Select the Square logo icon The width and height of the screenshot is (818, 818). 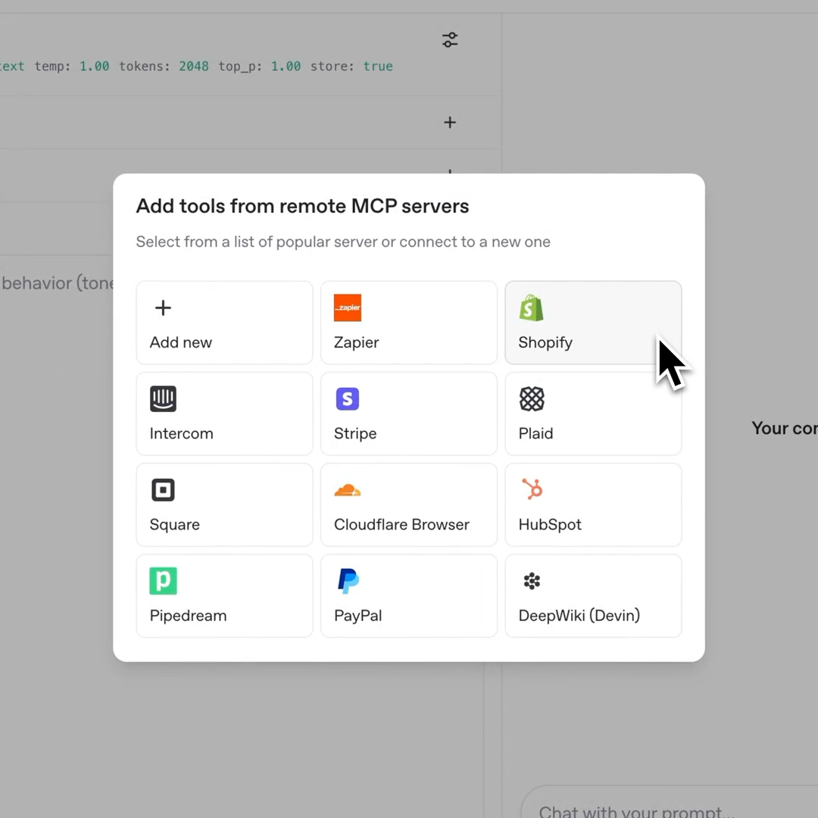click(x=164, y=490)
